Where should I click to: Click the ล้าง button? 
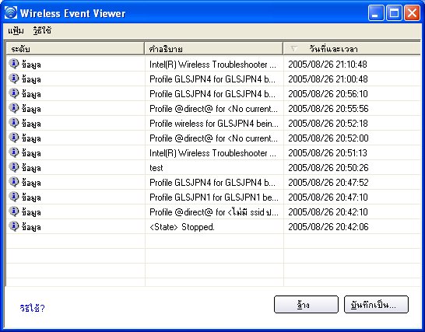click(x=306, y=305)
